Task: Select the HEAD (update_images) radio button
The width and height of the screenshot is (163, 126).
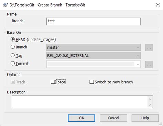Action: [x=13, y=39]
